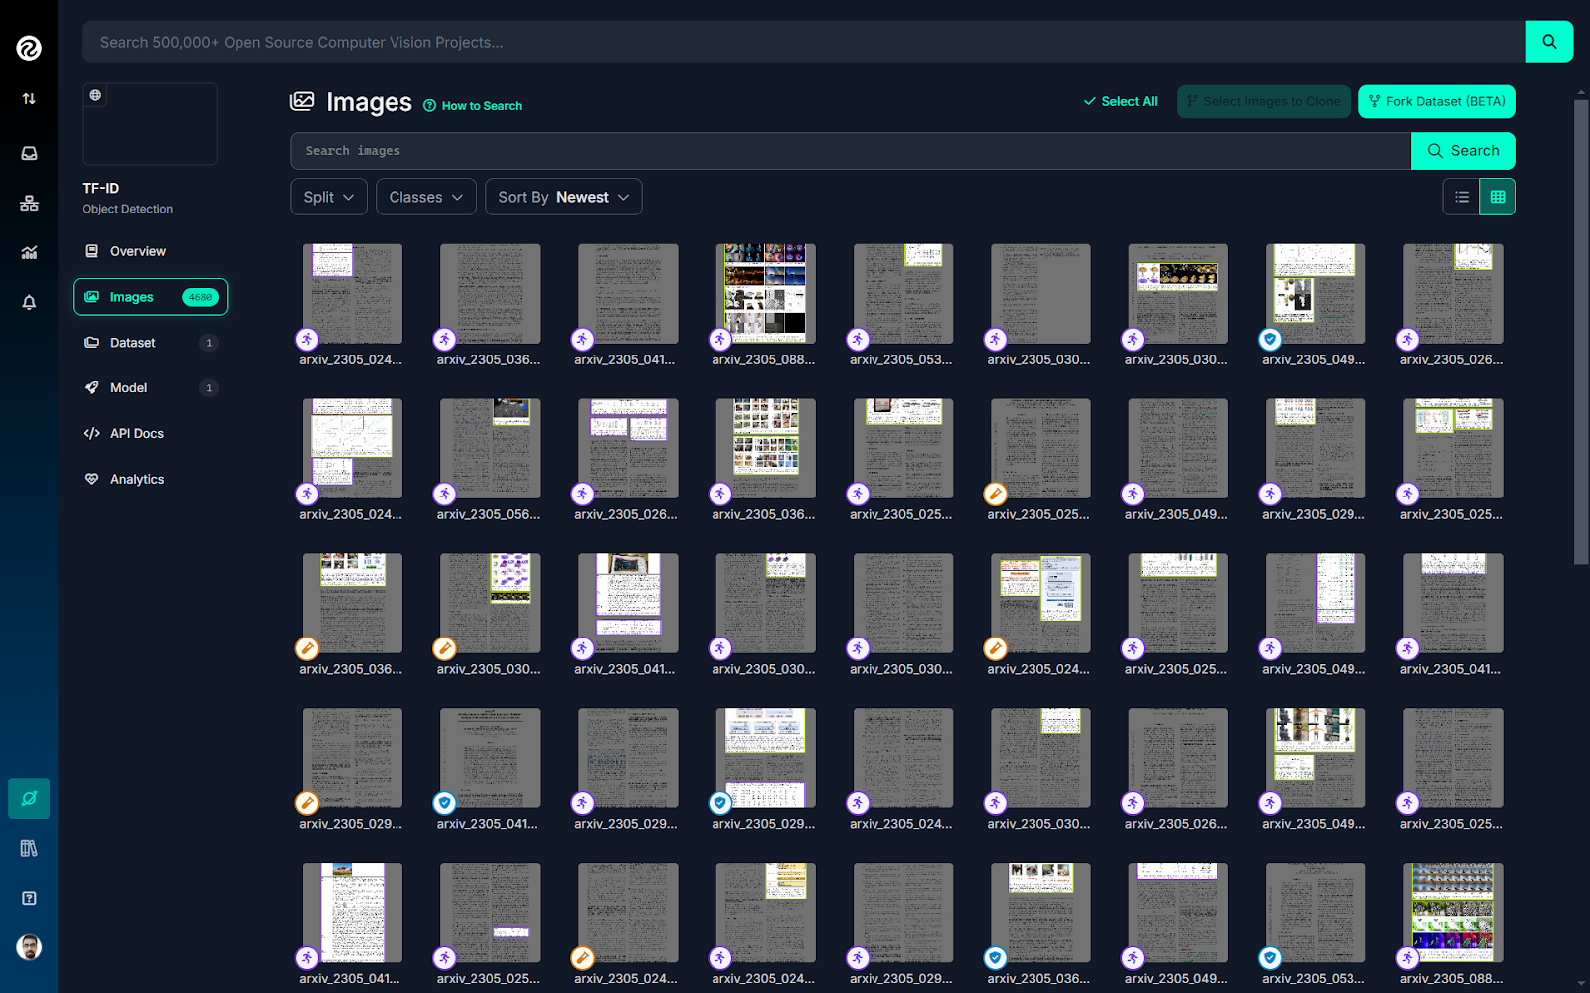Toggle Select All images

tap(1120, 101)
